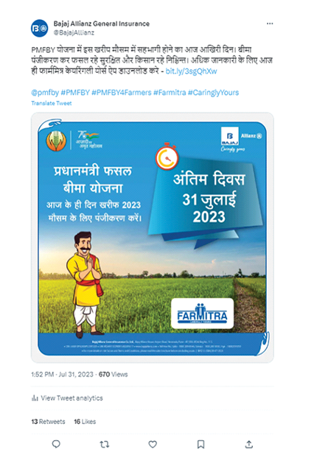Share the tweet via upload icon
The height and width of the screenshot is (460, 331).
click(x=249, y=444)
